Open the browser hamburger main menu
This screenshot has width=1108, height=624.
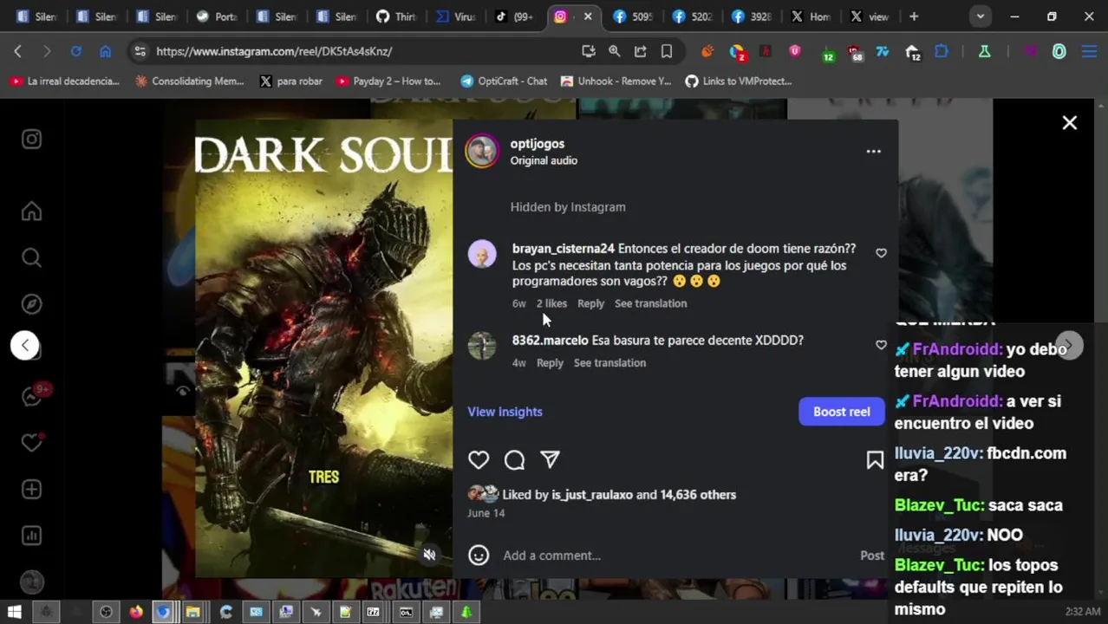coord(1089,51)
